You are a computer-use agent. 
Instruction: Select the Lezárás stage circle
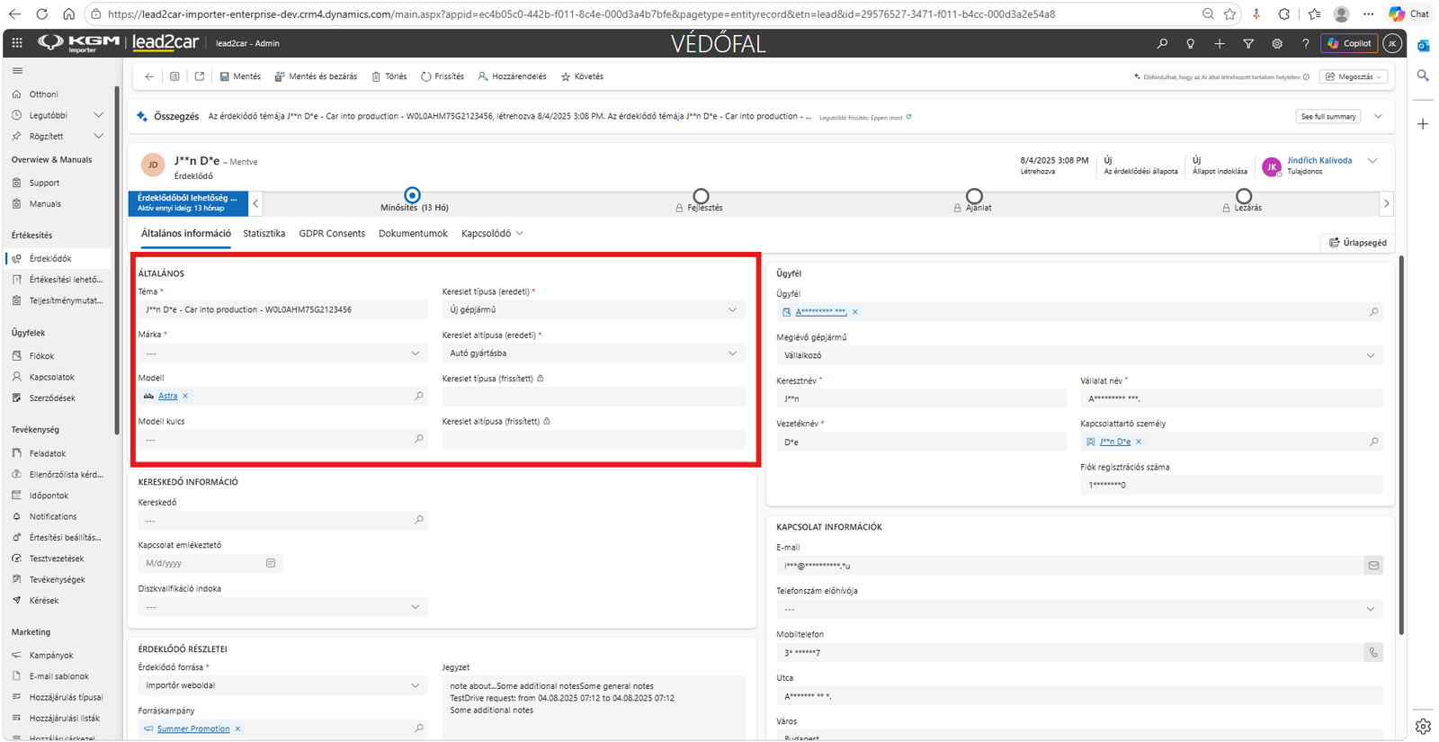[1244, 196]
